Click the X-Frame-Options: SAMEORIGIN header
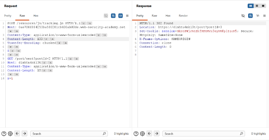269x140 pixels. point(165,39)
